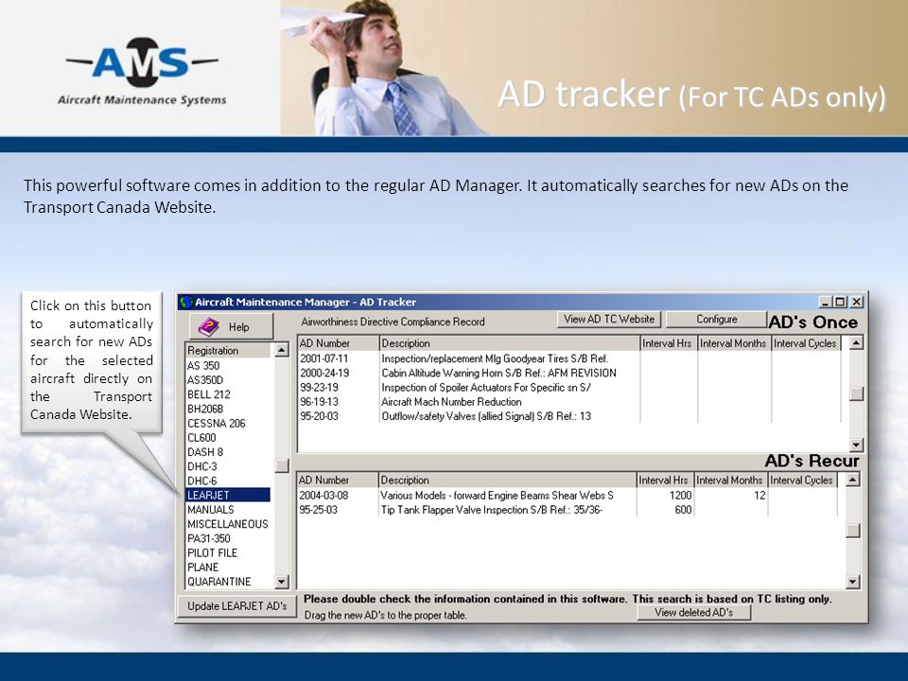Viewport: 908px width, 681px height.
Task: Select DHC-3 registration
Action: pos(201,466)
